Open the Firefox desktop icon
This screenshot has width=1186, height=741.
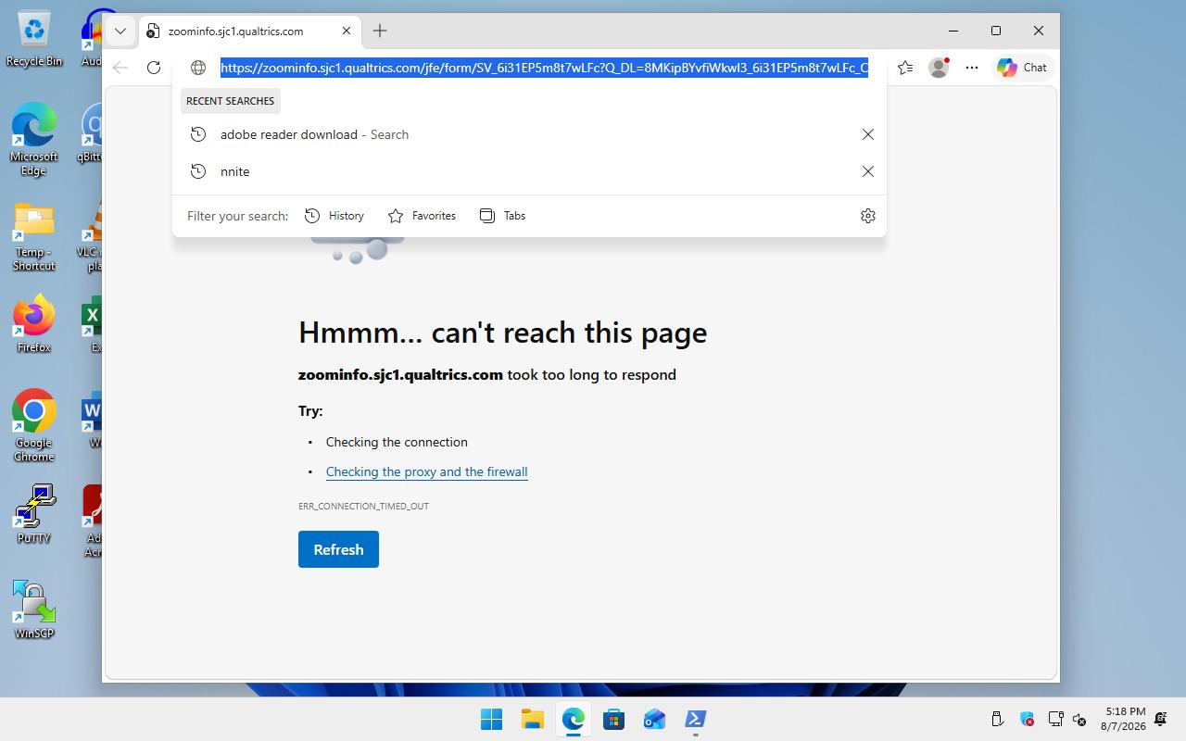34,324
